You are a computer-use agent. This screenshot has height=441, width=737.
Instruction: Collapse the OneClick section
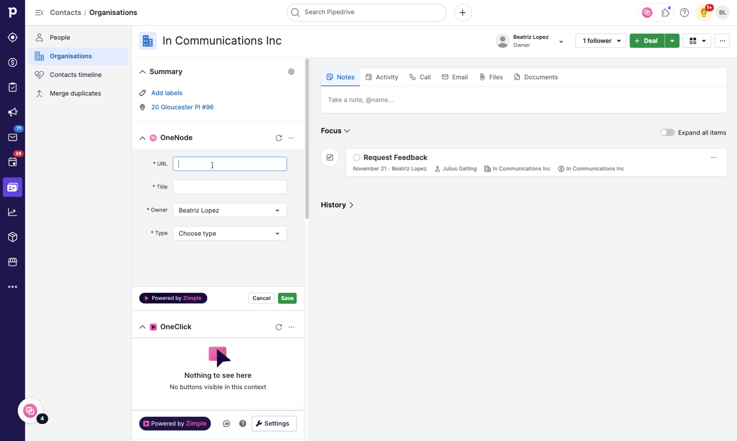coord(142,327)
